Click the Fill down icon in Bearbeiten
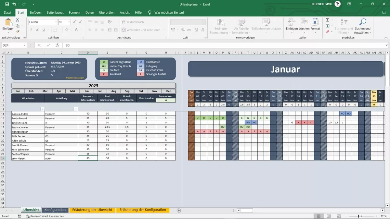 tap(328, 26)
